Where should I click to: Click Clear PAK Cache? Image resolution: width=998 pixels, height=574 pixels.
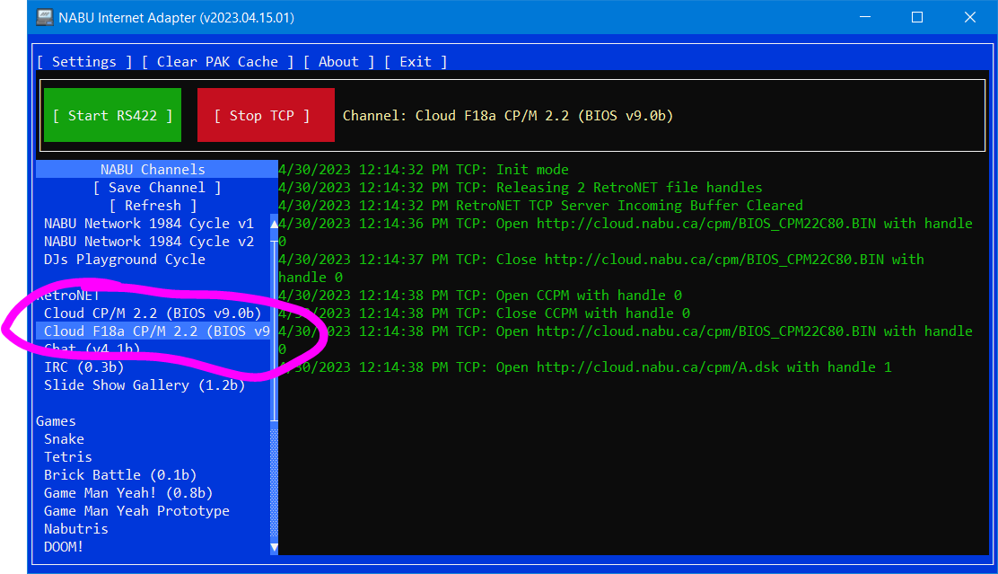coord(217,62)
